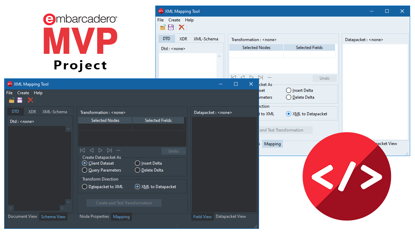Click scroll up arrow in dark DTD panel

(x=68, y=129)
